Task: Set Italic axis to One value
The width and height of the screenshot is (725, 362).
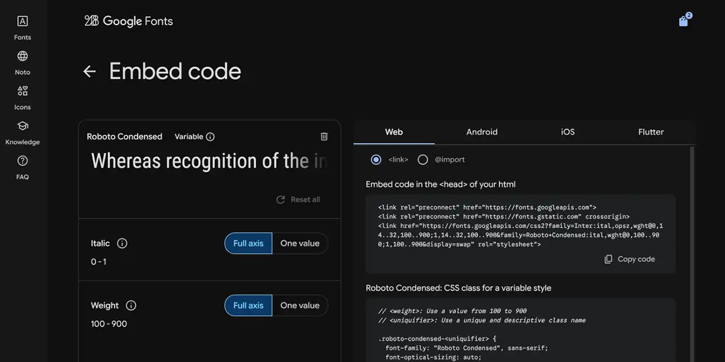Action: pyautogui.click(x=300, y=244)
